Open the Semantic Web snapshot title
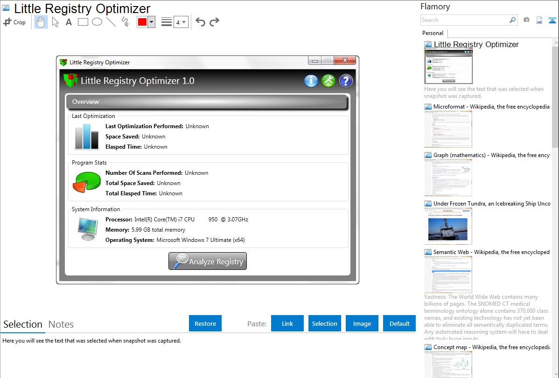Screen dimensions: 559x378 click(491, 252)
